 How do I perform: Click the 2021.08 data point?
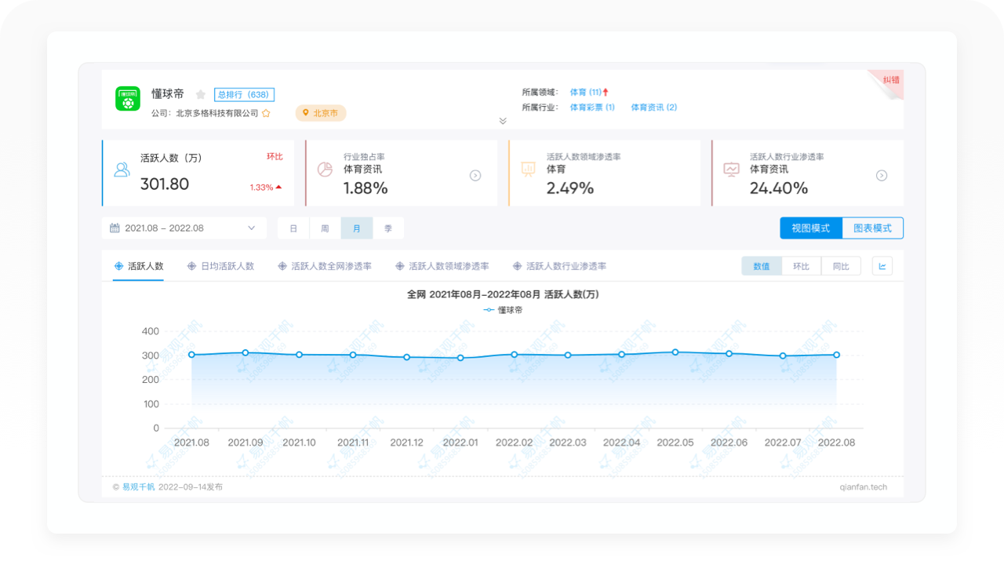(191, 355)
